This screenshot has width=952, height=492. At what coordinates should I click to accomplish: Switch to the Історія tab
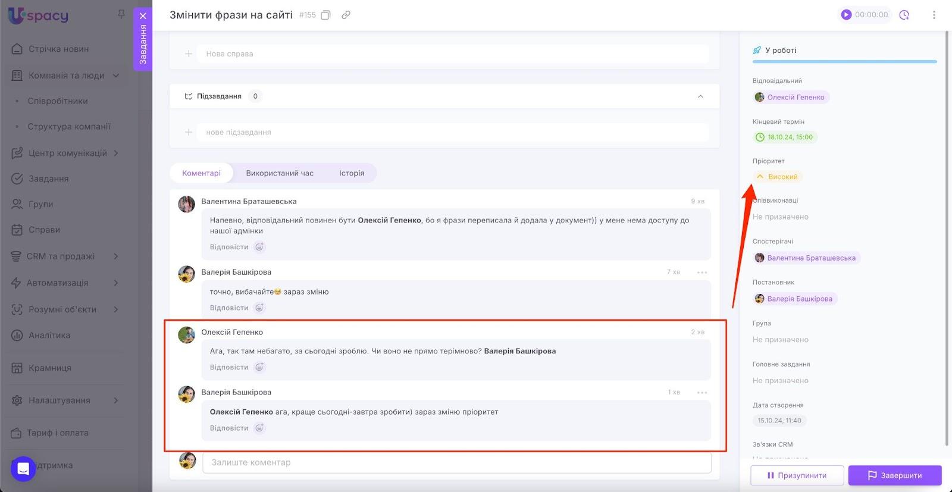(352, 173)
